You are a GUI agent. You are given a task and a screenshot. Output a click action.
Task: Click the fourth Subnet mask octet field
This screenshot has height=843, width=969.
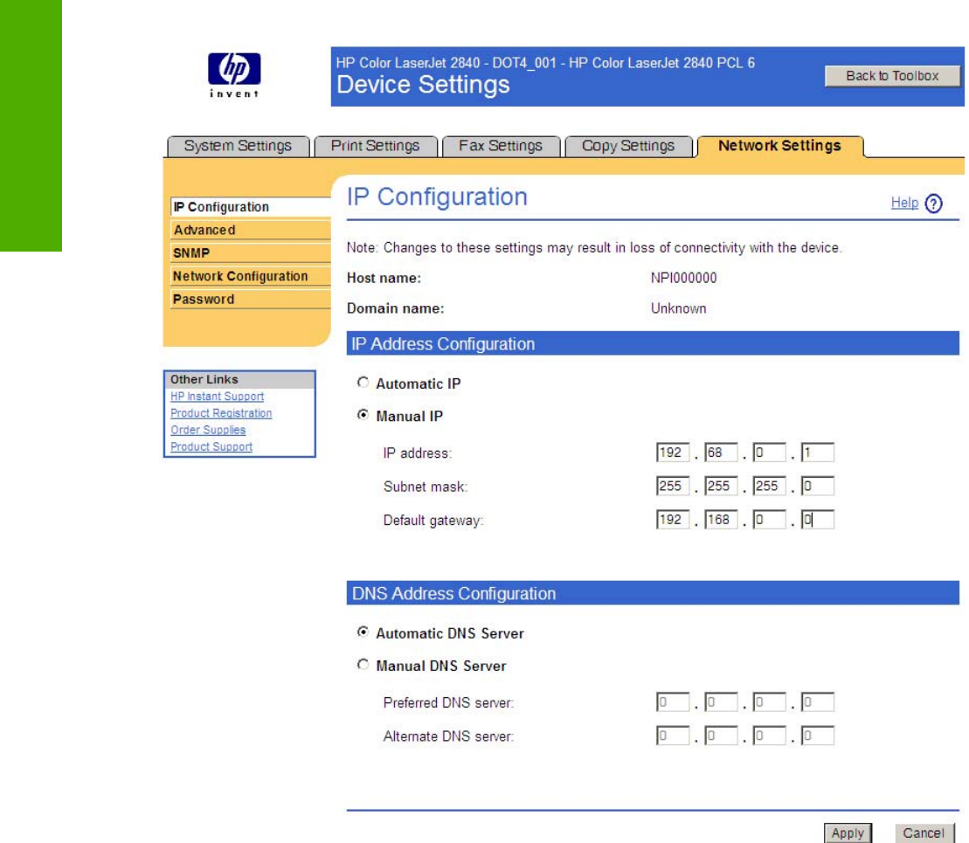pyautogui.click(x=818, y=486)
